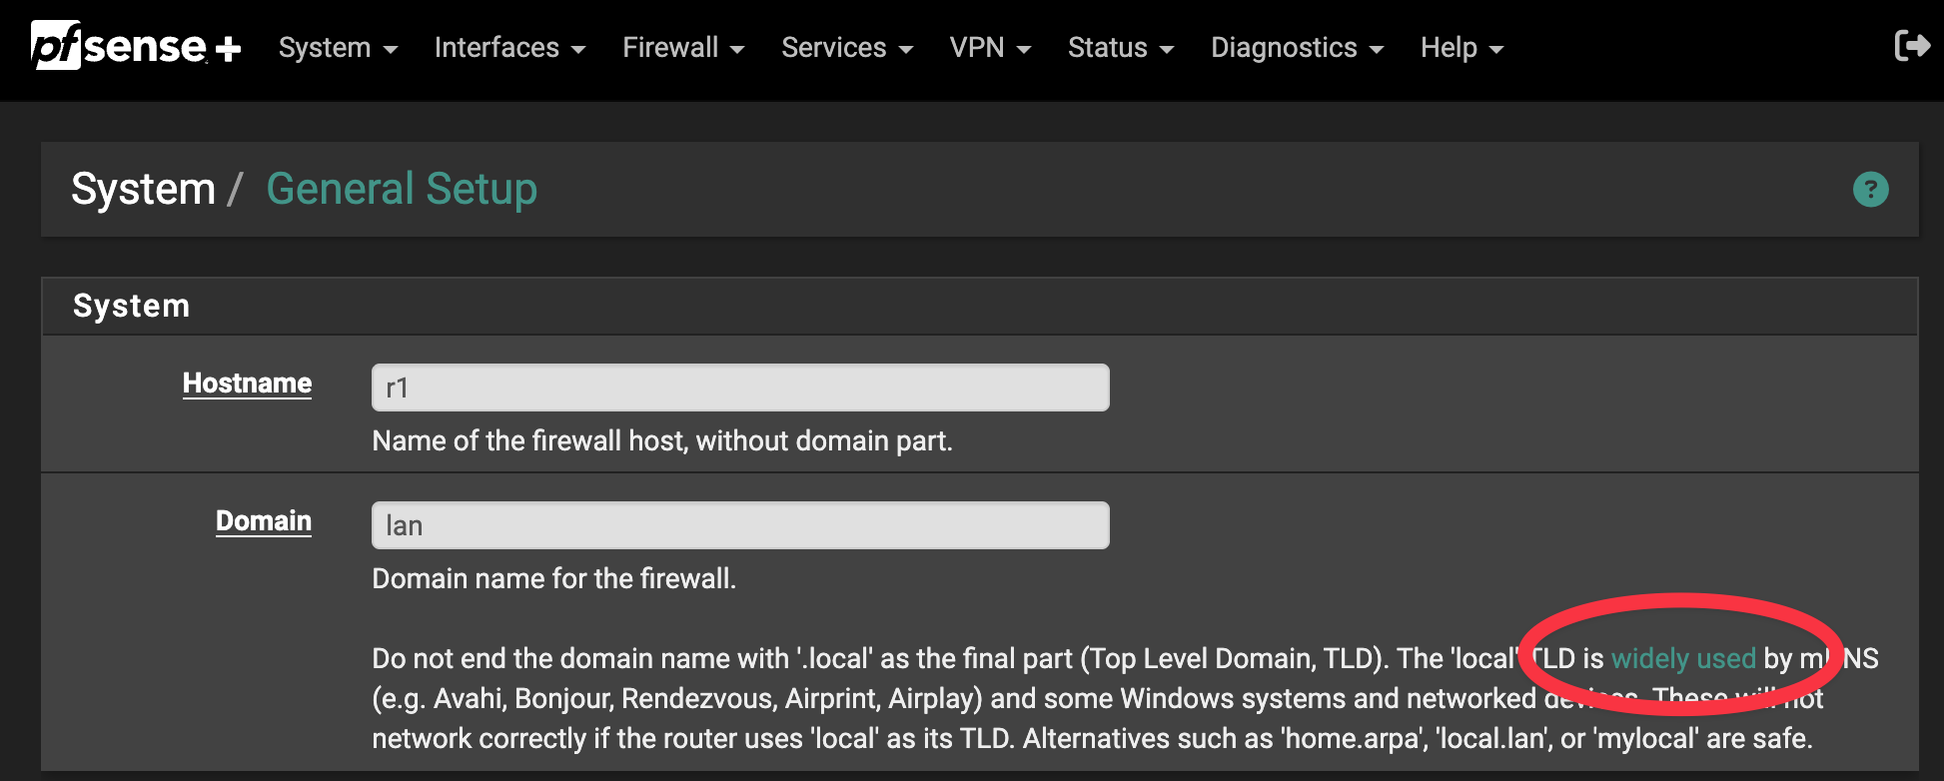Click the General Setup breadcrumb link
Viewport: 1944px width, 781px height.
[402, 189]
